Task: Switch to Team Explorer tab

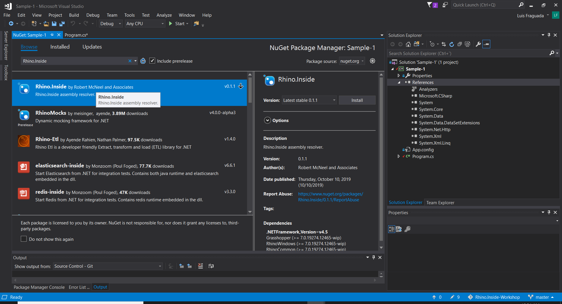Action: (440, 202)
